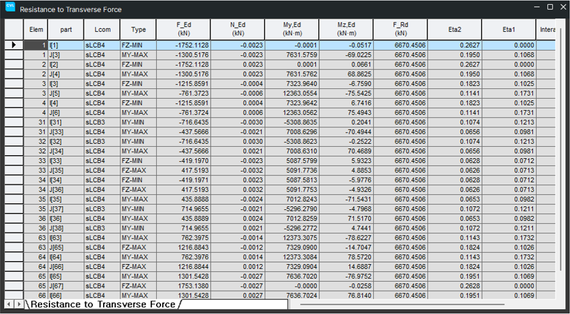The image size is (570, 314).
Task: Click the Eta1 column header
Action: click(509, 30)
